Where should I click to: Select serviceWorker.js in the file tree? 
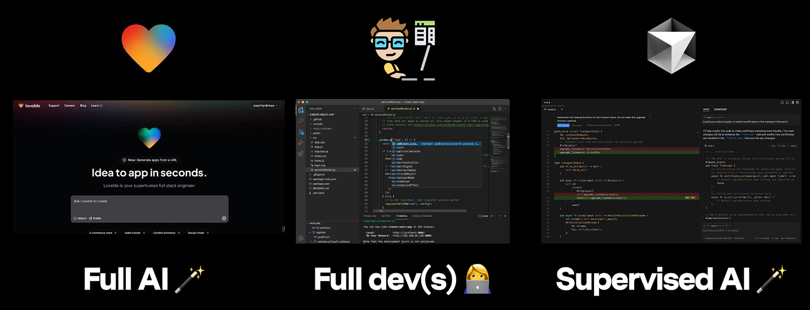331,170
